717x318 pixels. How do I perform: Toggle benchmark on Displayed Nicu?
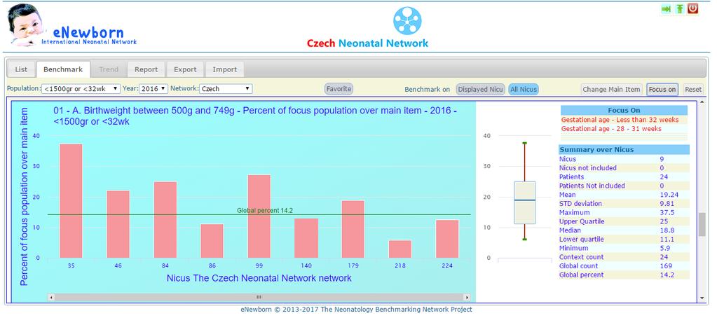click(480, 90)
